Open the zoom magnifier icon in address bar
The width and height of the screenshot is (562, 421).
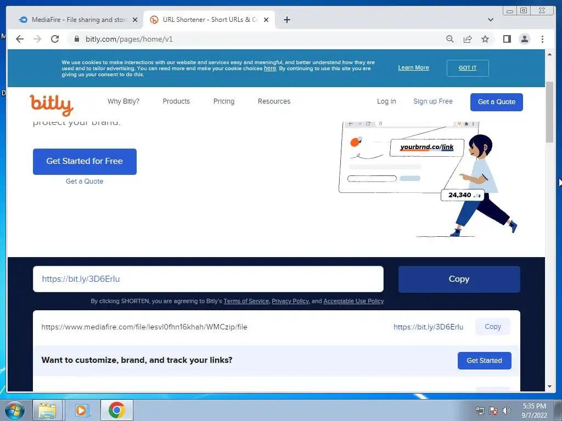450,39
